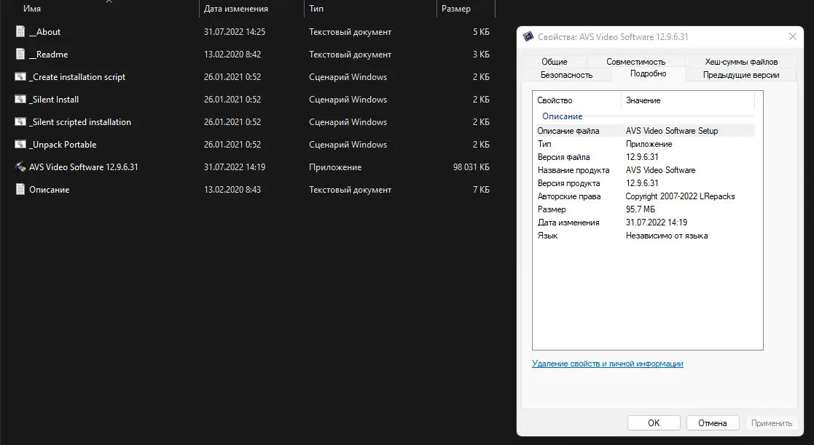
Task: Click the Приложение type cell in file list
Action: point(334,167)
